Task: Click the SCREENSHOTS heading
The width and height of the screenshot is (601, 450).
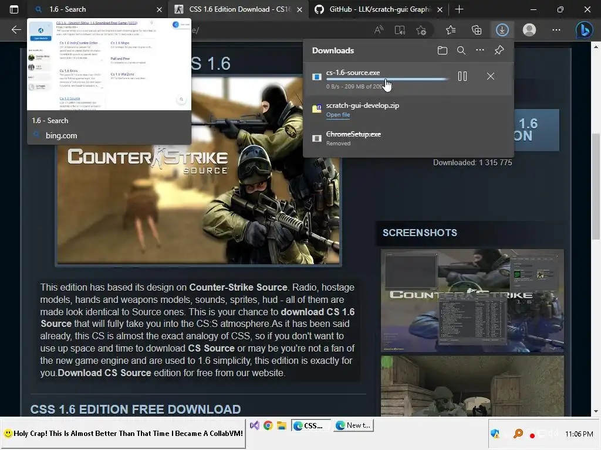Action: click(420, 233)
